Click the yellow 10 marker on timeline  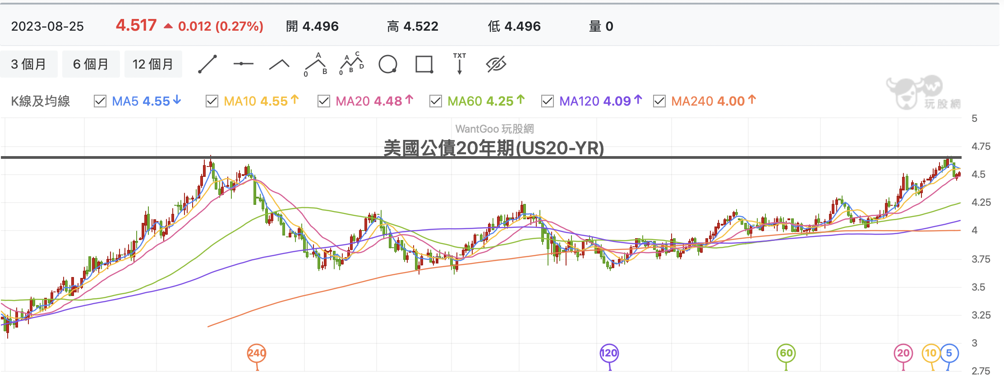tap(931, 353)
